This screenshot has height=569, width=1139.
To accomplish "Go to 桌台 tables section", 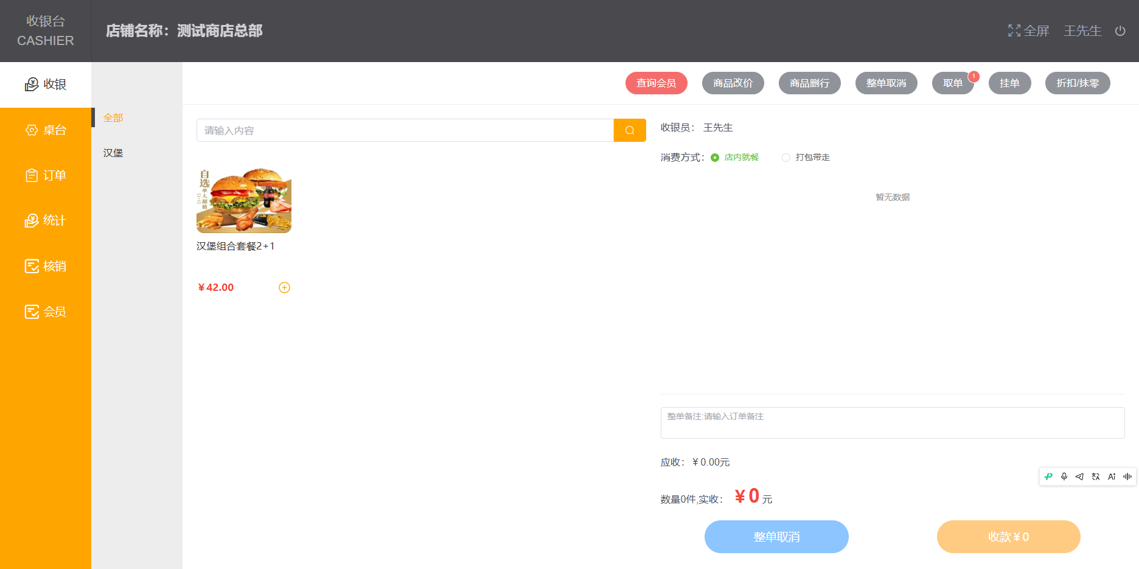I will coord(46,130).
